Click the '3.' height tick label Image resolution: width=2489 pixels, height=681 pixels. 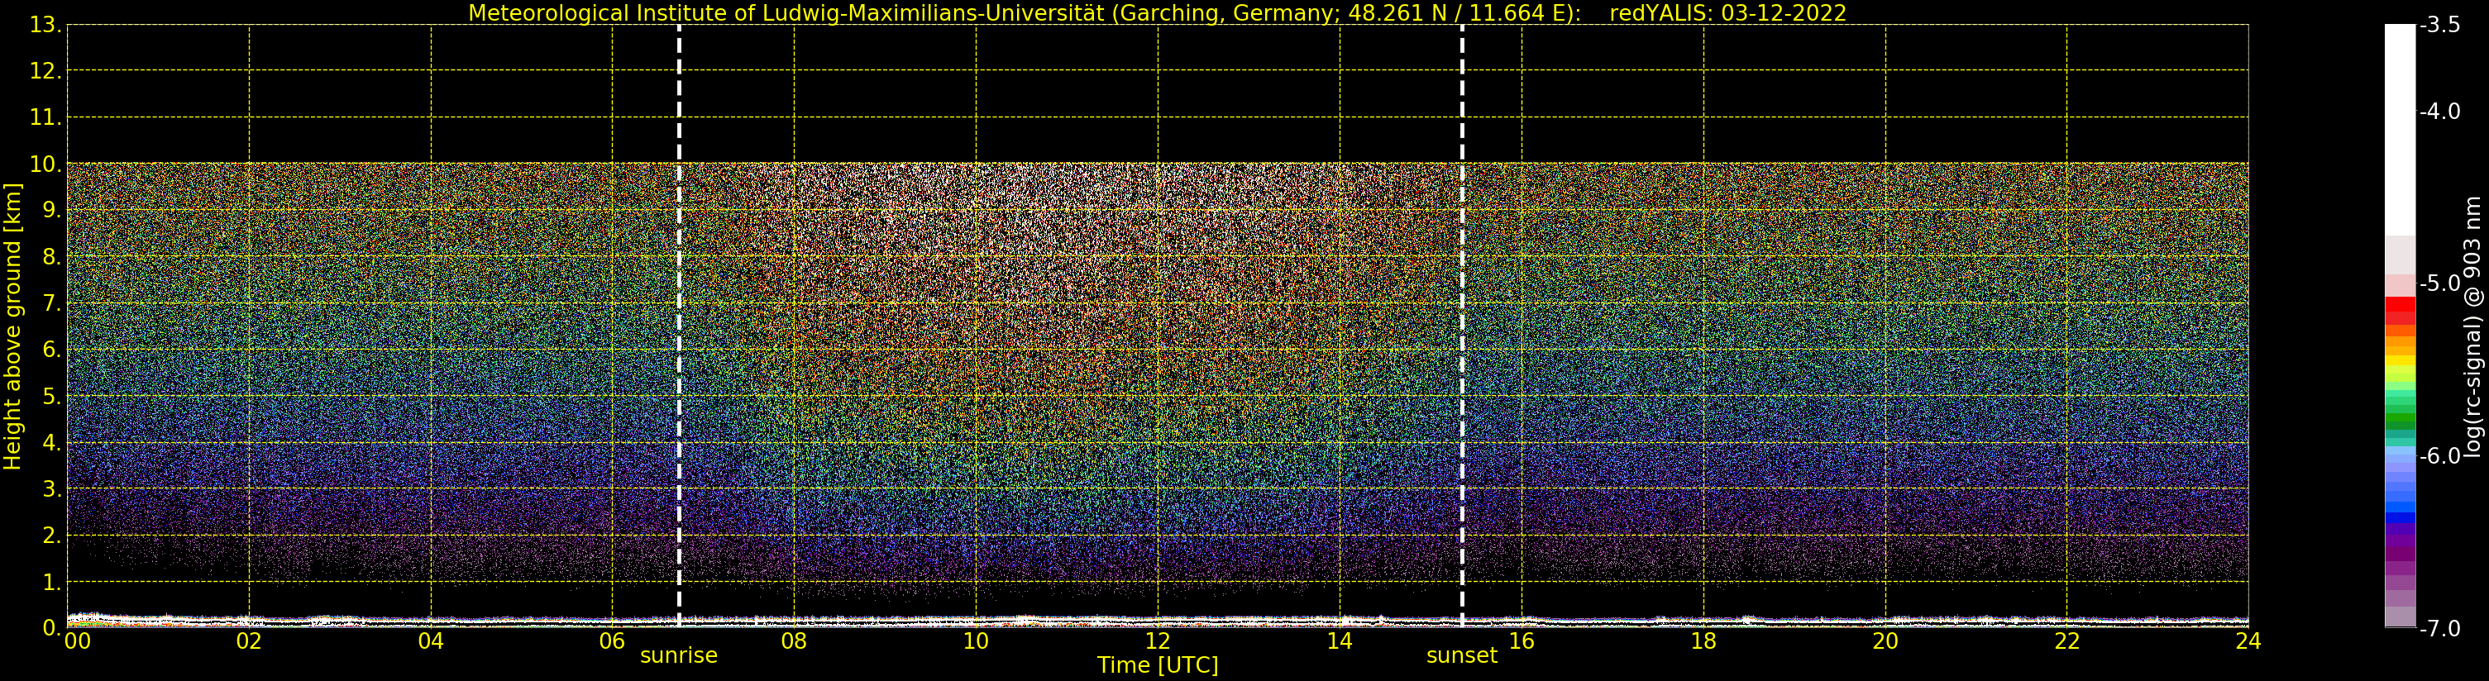[52, 488]
